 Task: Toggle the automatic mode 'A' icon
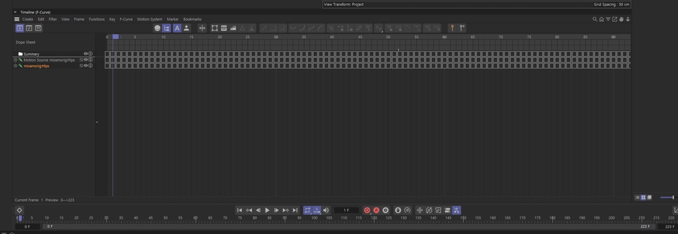177,28
